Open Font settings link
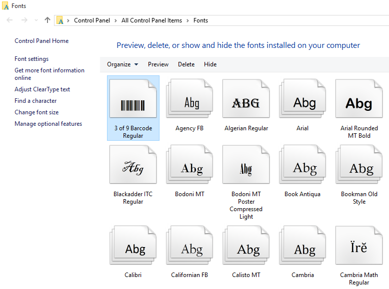The image size is (389, 289). [x=31, y=59]
